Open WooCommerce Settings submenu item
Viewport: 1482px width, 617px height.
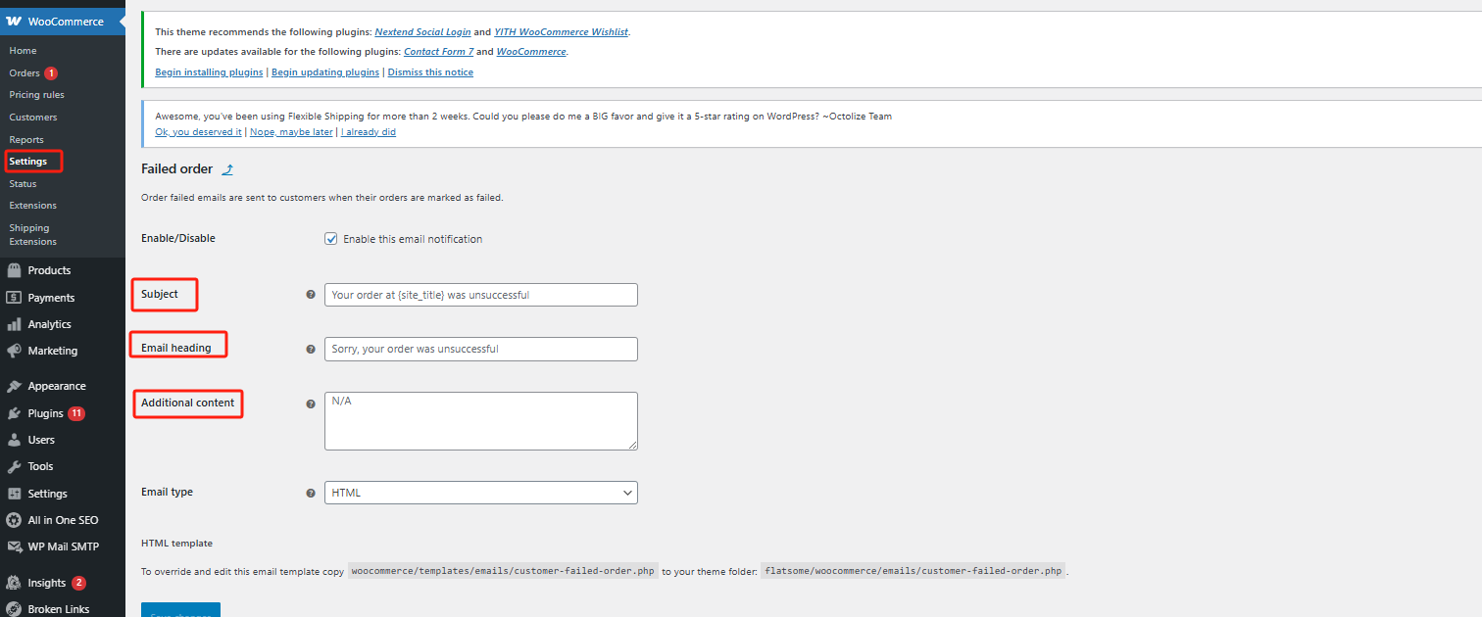pos(28,162)
